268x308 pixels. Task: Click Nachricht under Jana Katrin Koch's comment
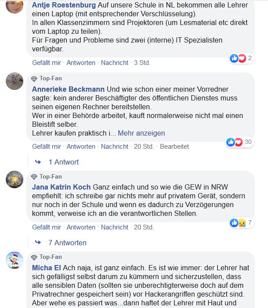click(115, 227)
